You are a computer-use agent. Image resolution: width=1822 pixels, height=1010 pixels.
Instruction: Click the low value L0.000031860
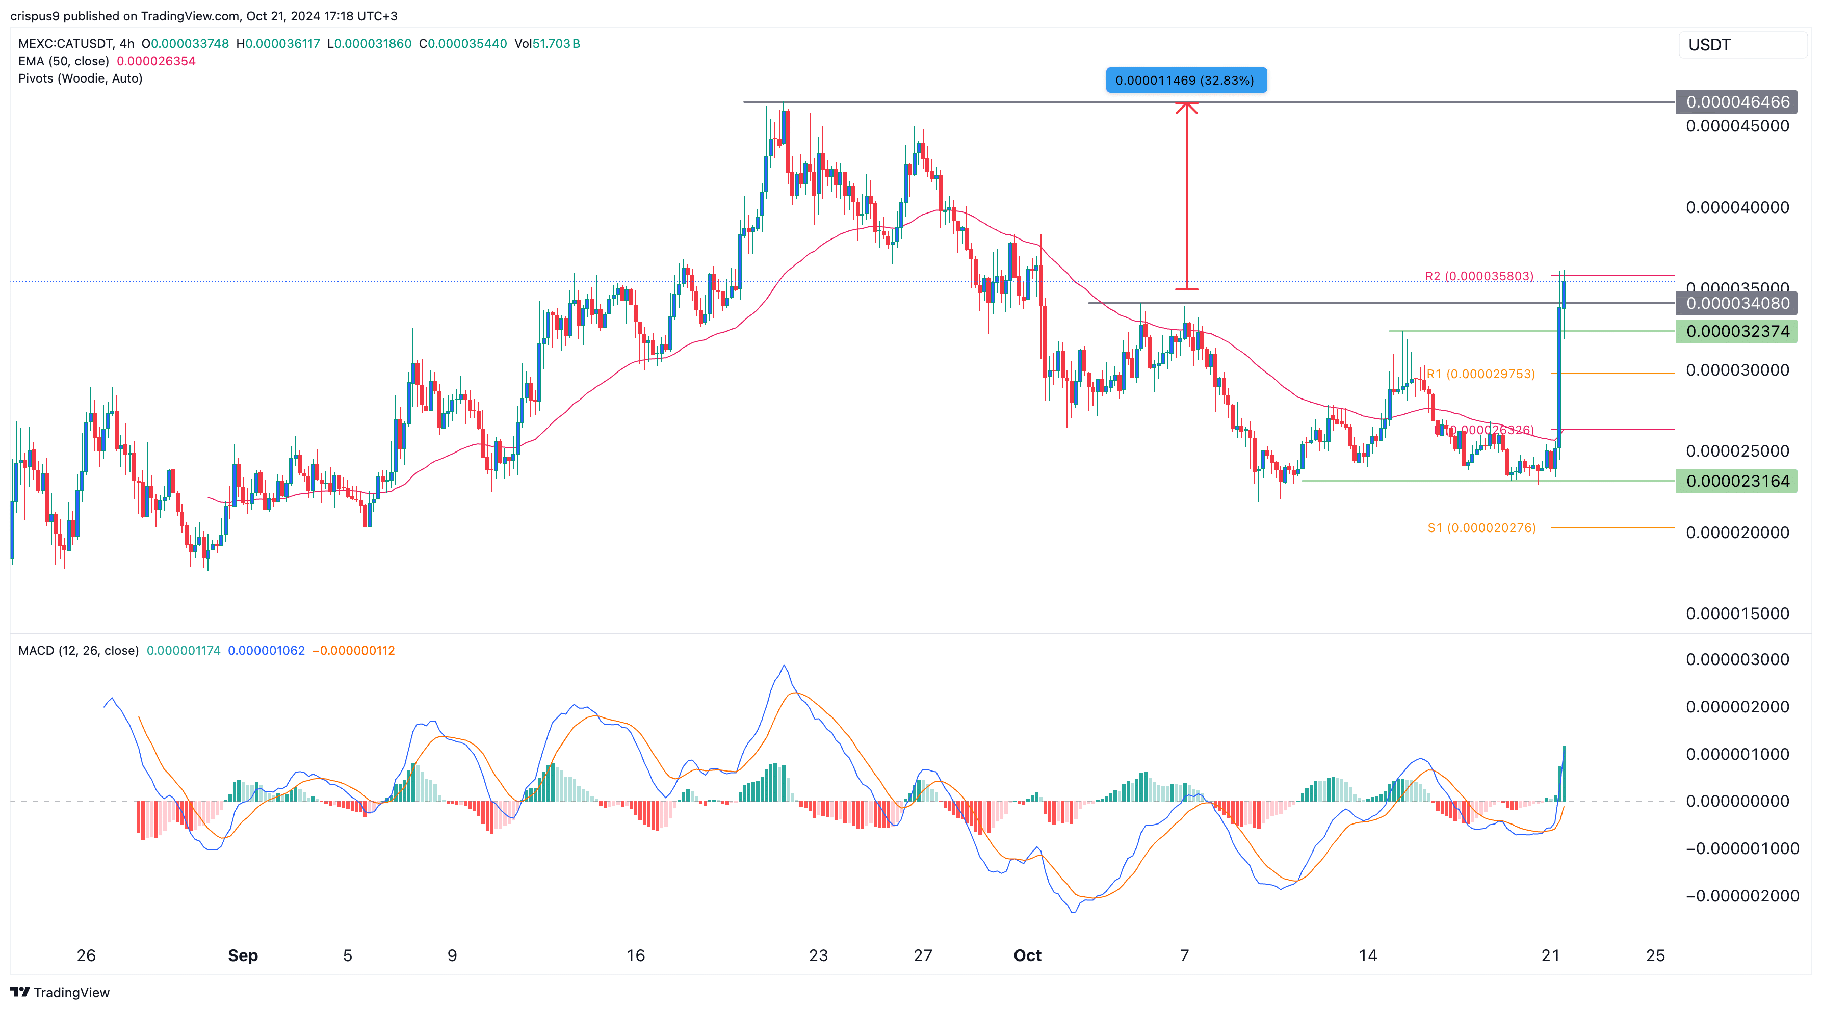pos(369,44)
